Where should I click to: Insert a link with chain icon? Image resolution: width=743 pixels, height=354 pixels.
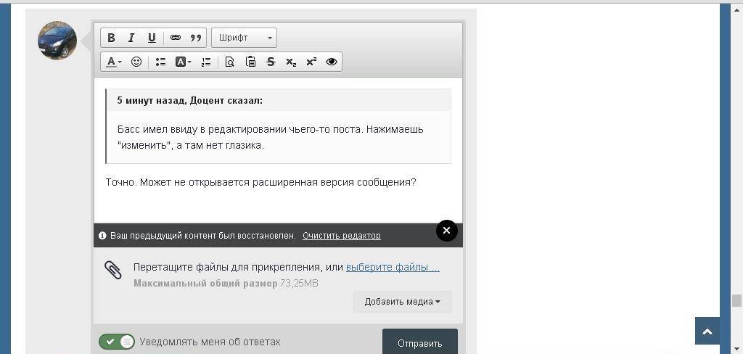176,38
